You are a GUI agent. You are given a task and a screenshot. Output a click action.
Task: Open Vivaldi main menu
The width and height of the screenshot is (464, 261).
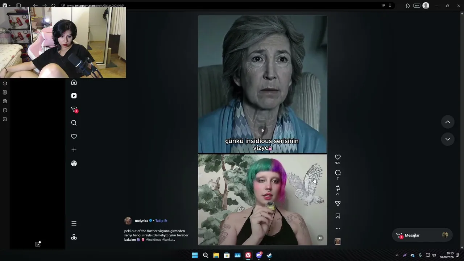[5, 5]
